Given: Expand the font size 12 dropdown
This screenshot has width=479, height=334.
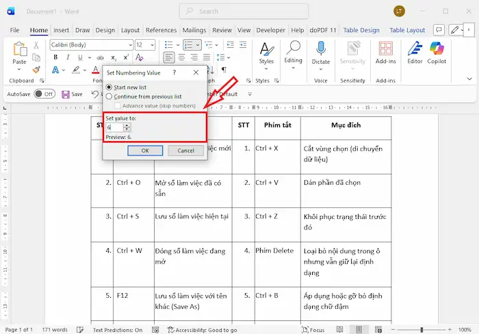Looking at the screenshot, I should [152, 44].
